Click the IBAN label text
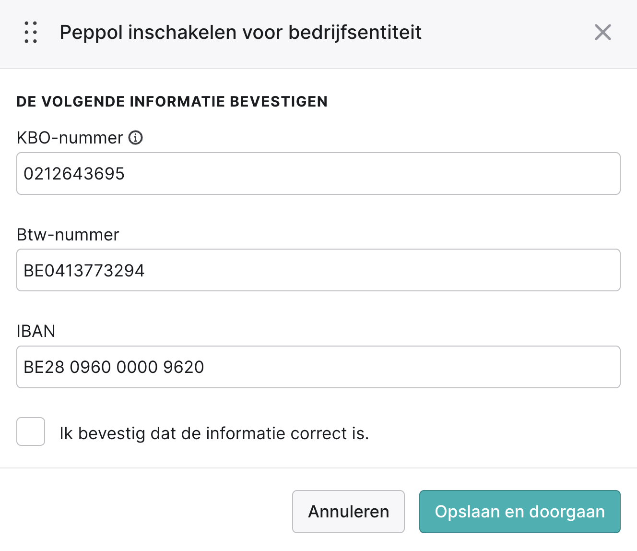637x551 pixels. (36, 331)
